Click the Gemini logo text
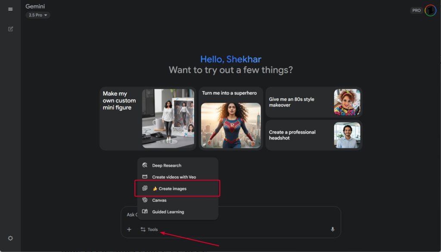The width and height of the screenshot is (441, 252). pyautogui.click(x=35, y=6)
